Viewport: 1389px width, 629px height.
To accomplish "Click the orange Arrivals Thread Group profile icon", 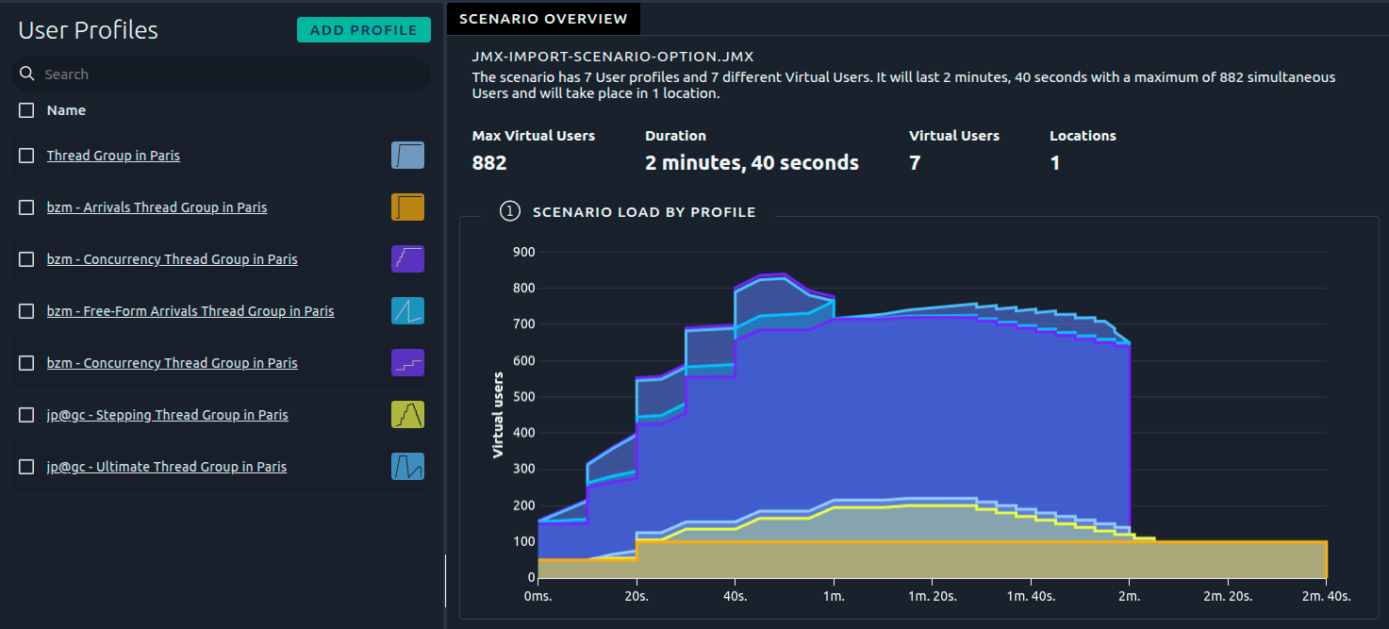I will (x=407, y=207).
